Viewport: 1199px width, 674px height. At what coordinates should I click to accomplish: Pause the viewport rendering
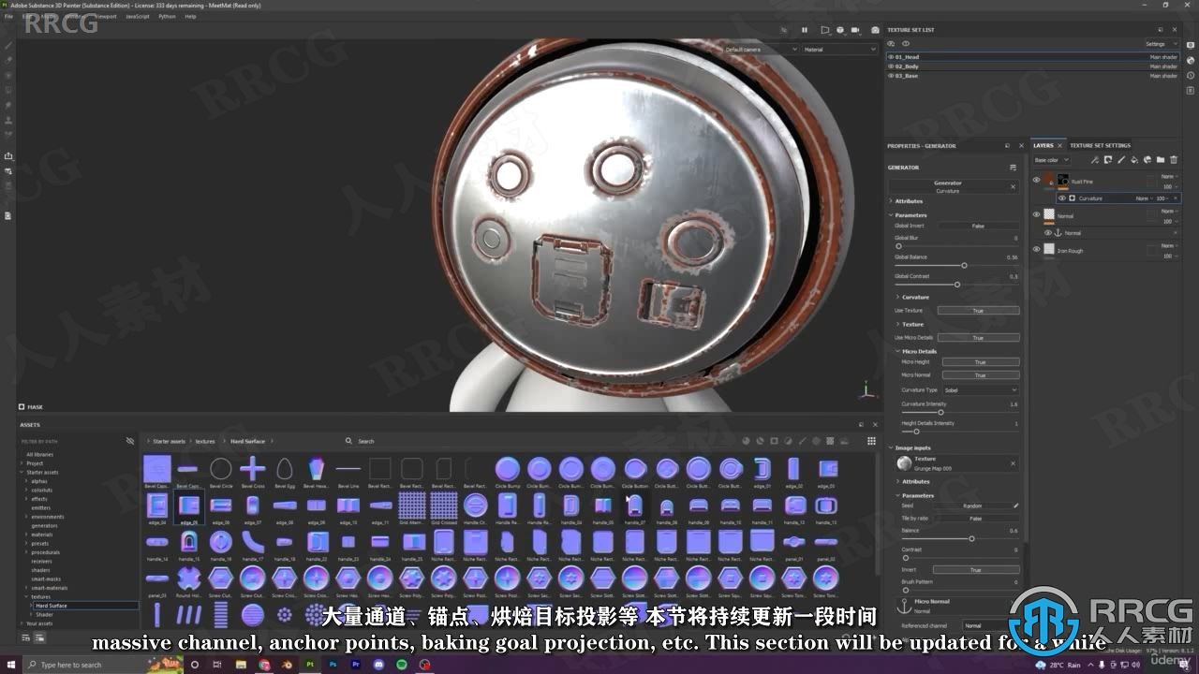[804, 30]
